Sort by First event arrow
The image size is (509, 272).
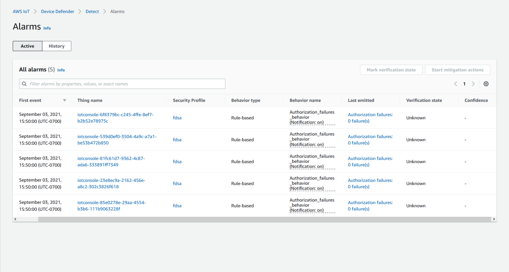click(x=65, y=100)
